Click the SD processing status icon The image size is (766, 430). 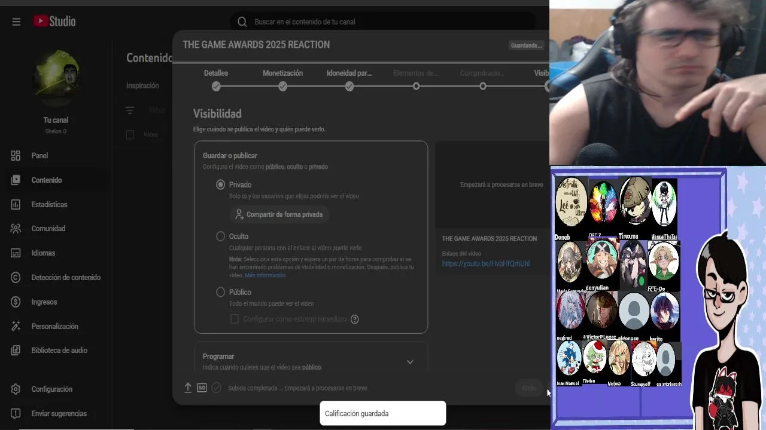click(202, 388)
